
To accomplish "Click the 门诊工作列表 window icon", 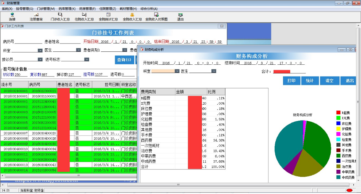I will coord(2,26).
